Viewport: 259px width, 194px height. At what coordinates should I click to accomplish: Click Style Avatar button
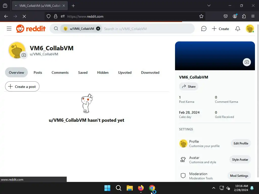(x=240, y=160)
